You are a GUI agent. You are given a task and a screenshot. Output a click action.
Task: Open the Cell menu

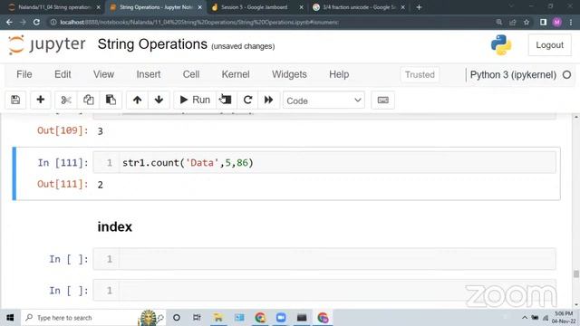pyautogui.click(x=191, y=74)
